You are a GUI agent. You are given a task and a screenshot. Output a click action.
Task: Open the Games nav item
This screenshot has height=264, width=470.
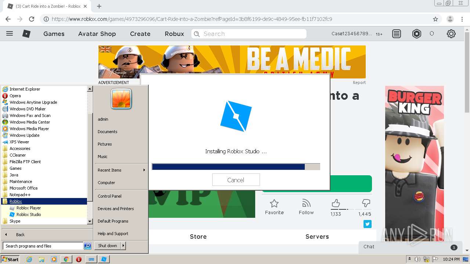pos(54,34)
